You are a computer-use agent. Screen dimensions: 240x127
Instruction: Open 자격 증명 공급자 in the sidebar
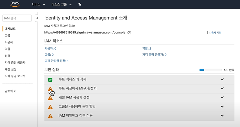[15, 62]
